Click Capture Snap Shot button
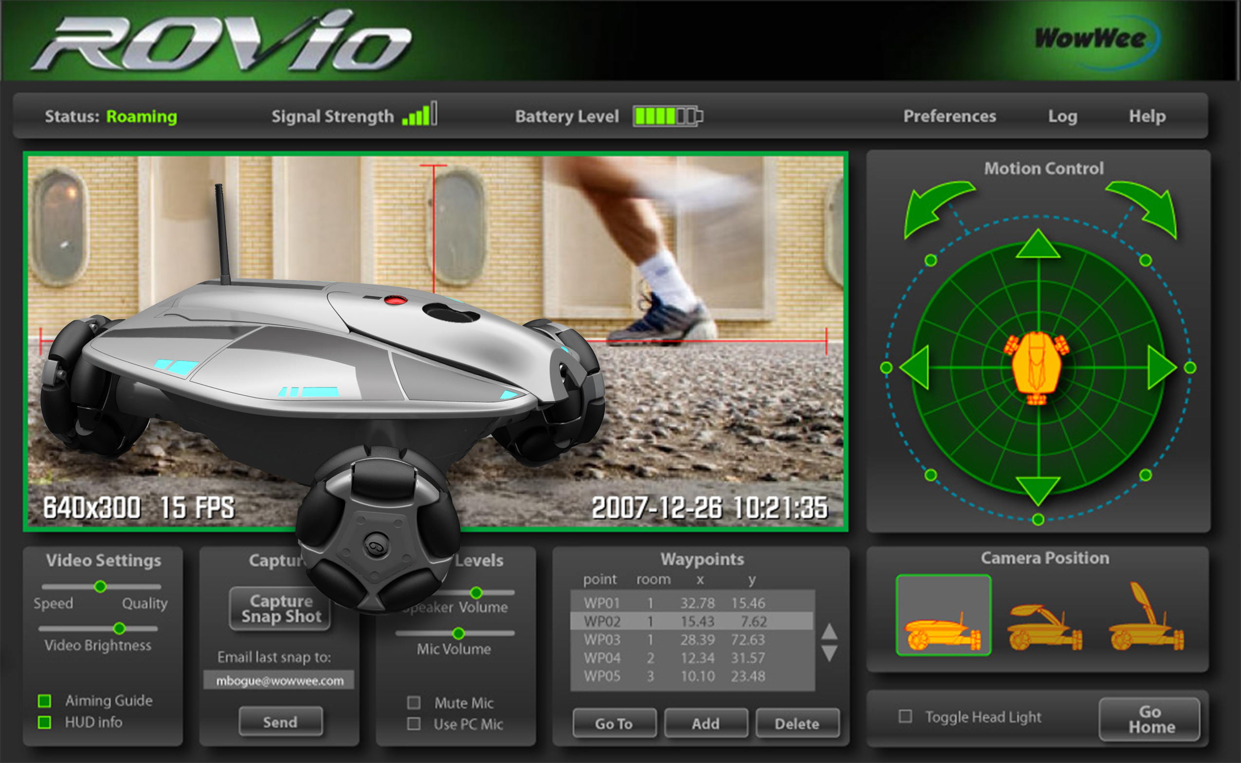1241x763 pixels. pos(281,608)
